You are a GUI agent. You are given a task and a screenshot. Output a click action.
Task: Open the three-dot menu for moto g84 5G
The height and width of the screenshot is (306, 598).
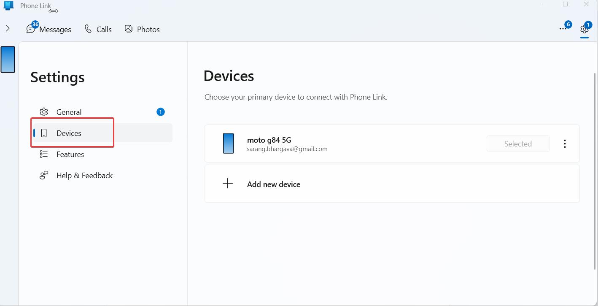click(565, 144)
